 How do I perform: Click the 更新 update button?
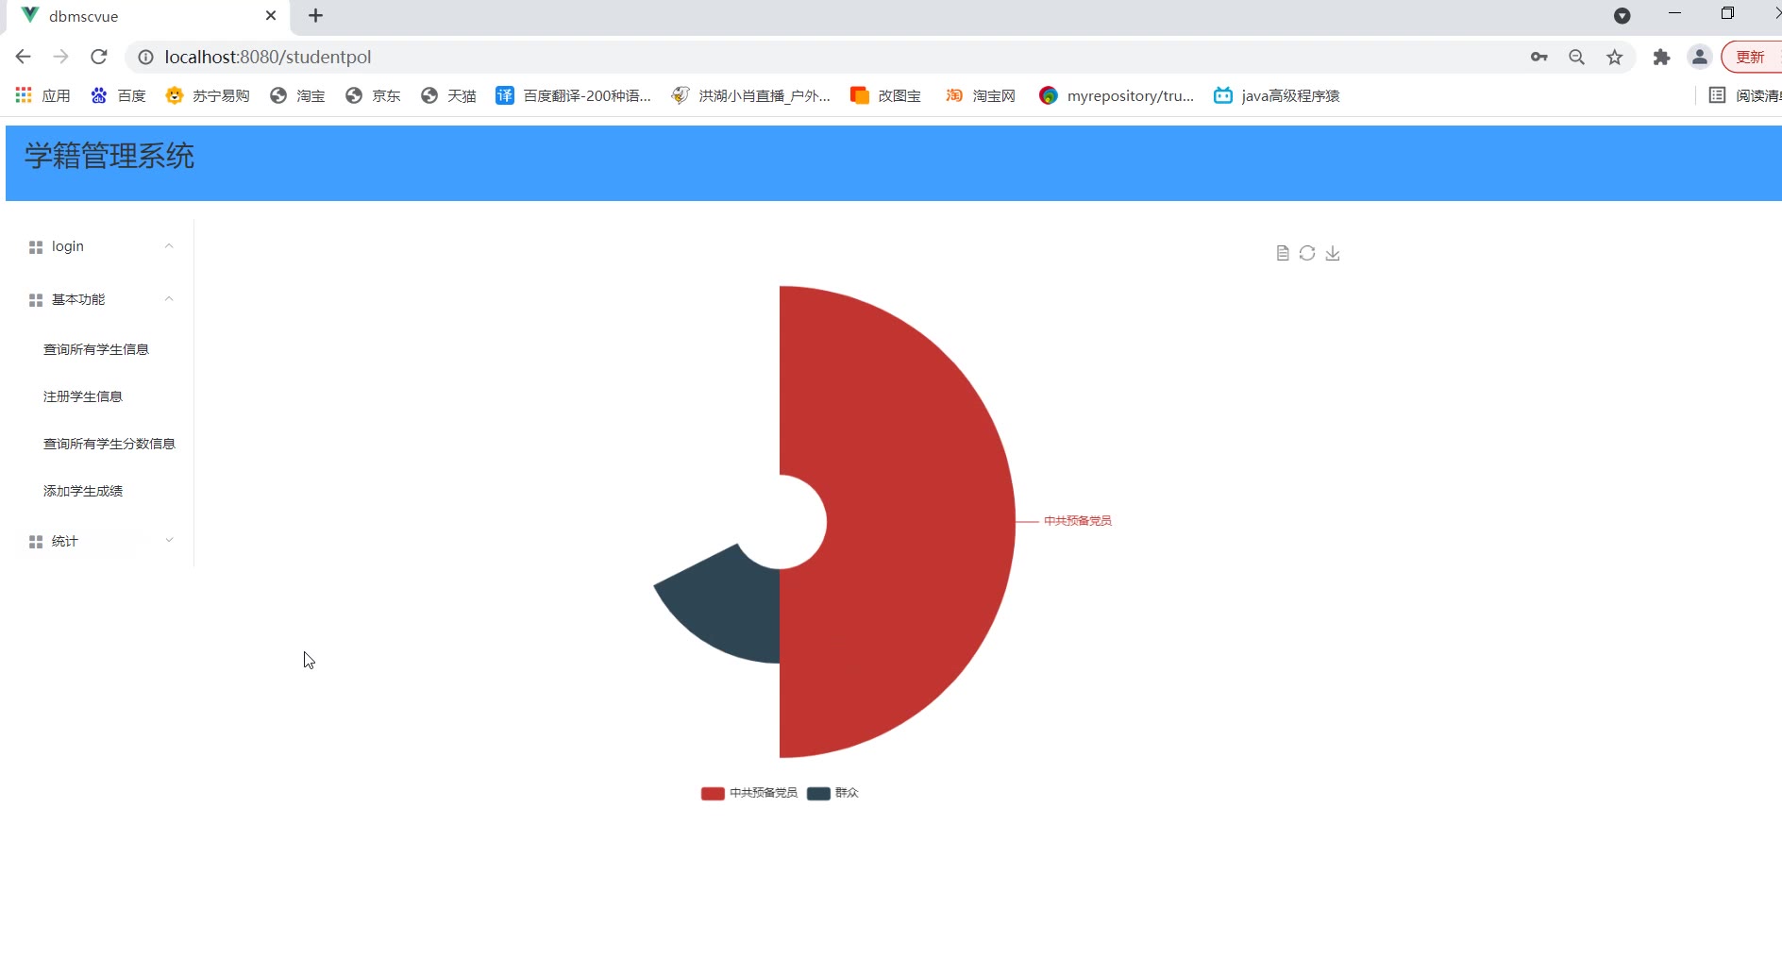1752,57
